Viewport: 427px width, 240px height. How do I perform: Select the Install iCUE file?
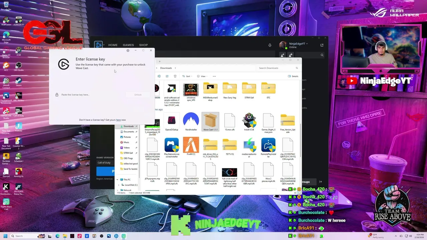pos(249,122)
